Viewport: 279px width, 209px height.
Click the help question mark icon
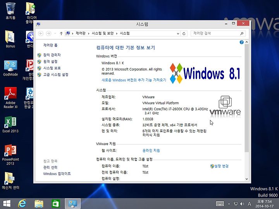(x=241, y=42)
